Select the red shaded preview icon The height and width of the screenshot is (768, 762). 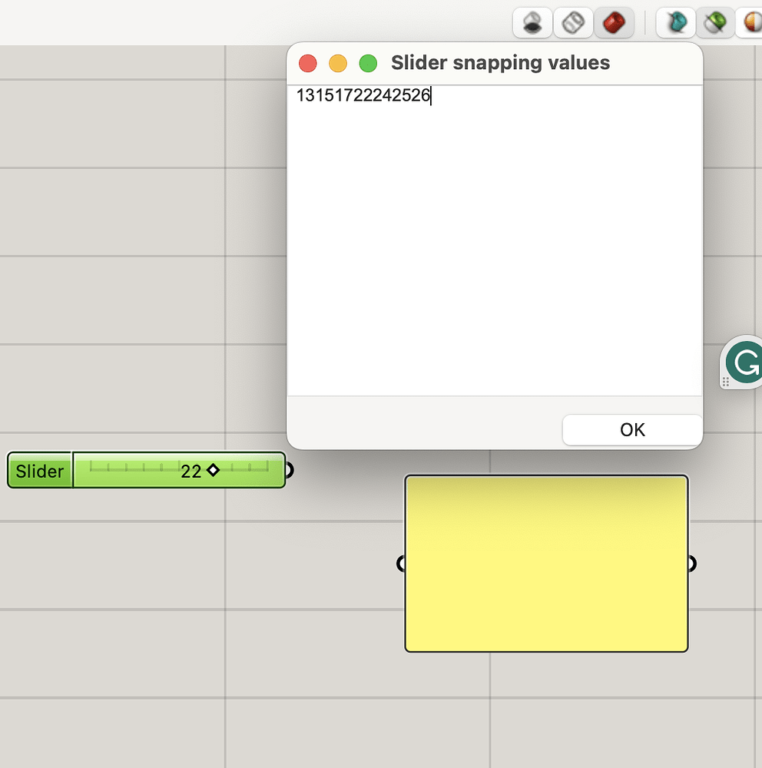pos(614,22)
